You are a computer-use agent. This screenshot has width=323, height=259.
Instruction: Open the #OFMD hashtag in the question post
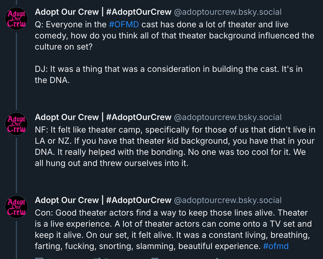(x=124, y=25)
